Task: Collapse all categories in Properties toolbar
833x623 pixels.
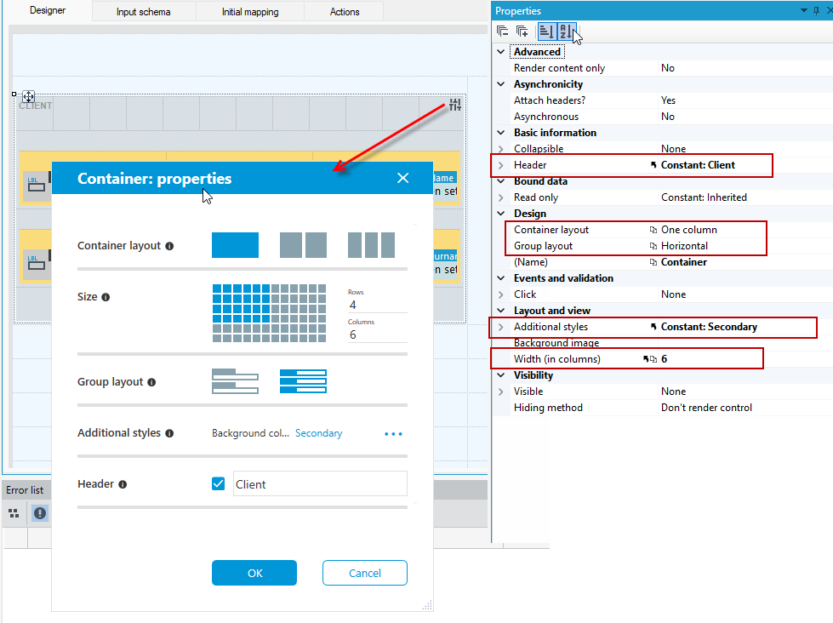Action: 502,31
